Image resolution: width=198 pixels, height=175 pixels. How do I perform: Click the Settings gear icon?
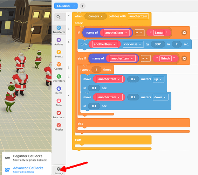point(59,170)
